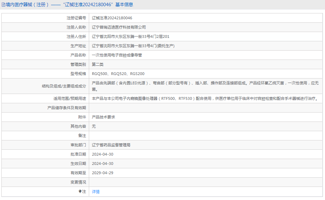Viewport: 325px width, 200px height.
Task: Select the 注册人住所 label
Action: (76, 37)
